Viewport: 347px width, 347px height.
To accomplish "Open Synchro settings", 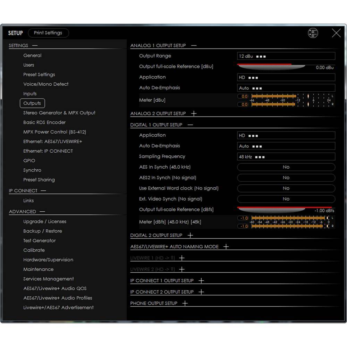I will coord(32,170).
